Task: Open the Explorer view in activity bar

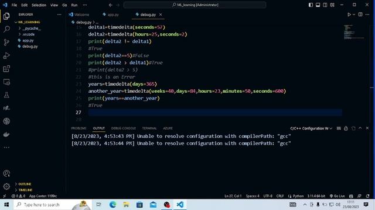Action: click(x=6, y=16)
